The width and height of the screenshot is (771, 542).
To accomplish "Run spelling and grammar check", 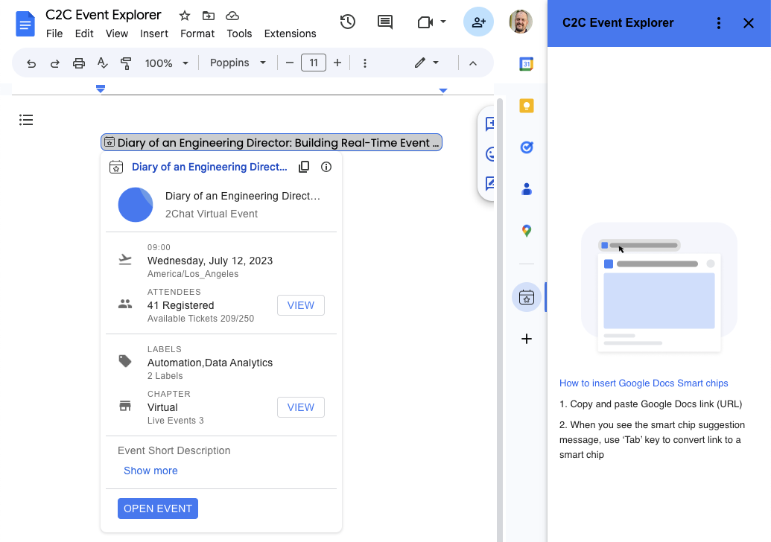I will (102, 63).
